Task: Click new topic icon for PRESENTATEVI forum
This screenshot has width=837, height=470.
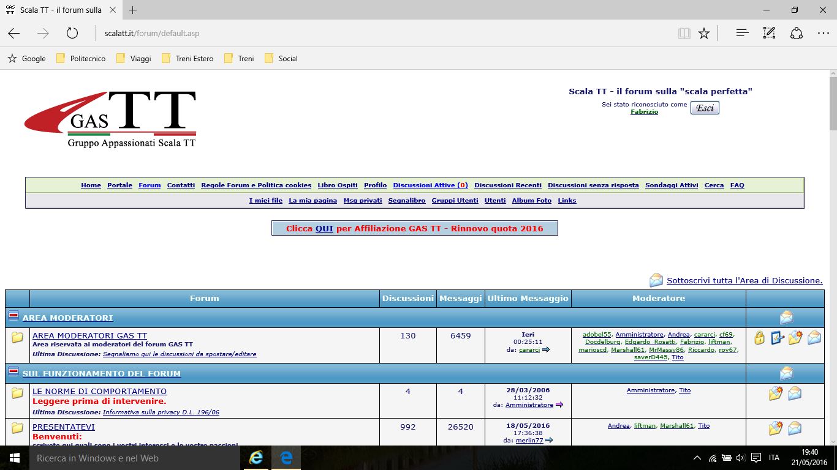Action: point(776,428)
